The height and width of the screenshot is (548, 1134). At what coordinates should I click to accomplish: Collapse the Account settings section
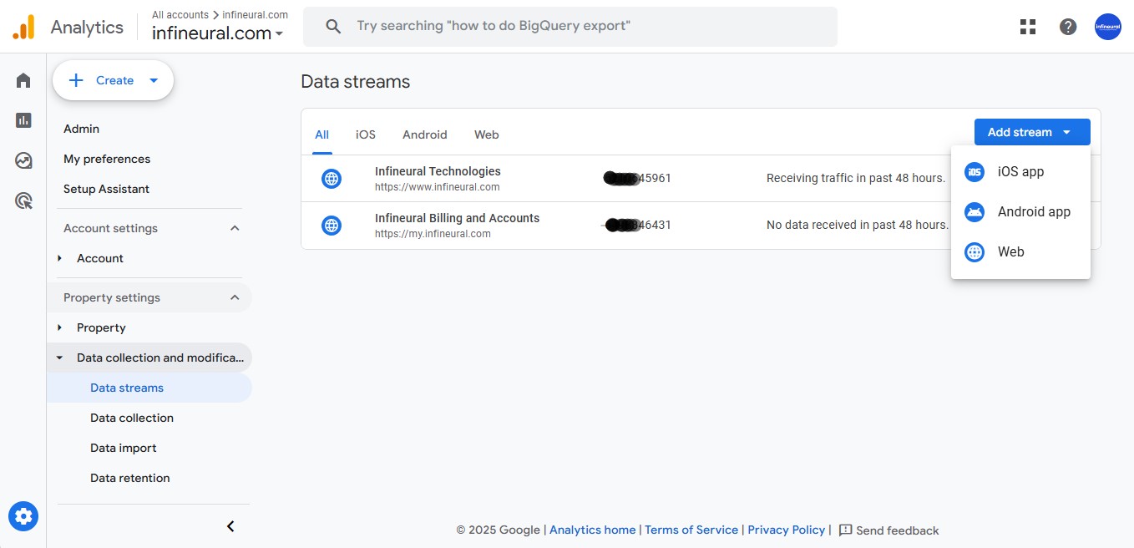pyautogui.click(x=235, y=228)
